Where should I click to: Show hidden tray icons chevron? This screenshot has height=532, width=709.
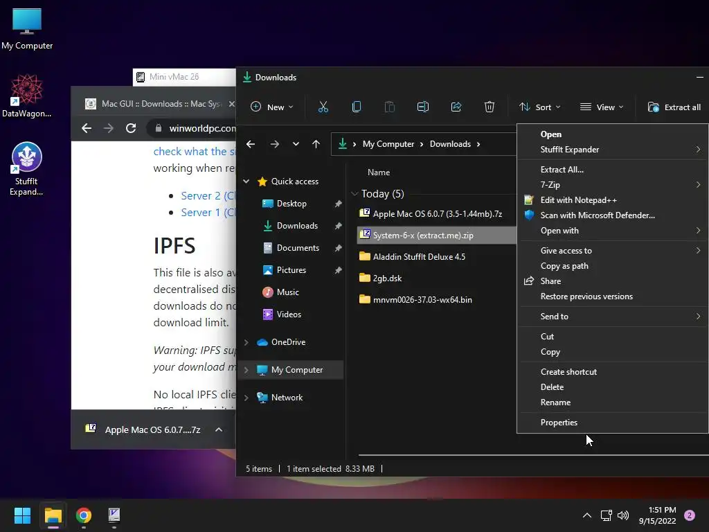587,515
